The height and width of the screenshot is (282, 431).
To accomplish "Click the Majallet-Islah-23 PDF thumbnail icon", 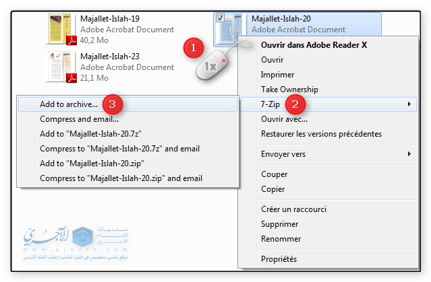I will 61,67.
